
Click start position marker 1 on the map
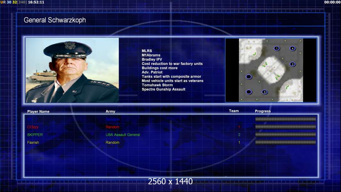[x=277, y=48]
